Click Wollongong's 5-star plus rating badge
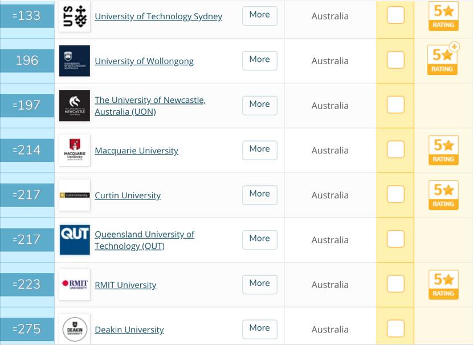The image size is (473, 345). (x=443, y=60)
